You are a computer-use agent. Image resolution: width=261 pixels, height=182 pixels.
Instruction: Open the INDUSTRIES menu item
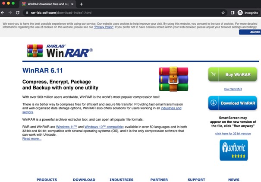pyautogui.click(x=122, y=180)
